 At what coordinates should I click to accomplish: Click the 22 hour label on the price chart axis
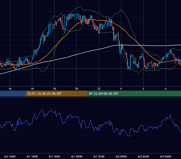[99, 89]
